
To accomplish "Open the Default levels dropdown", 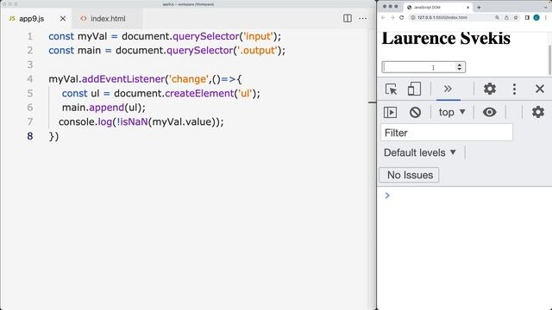I will coord(420,152).
